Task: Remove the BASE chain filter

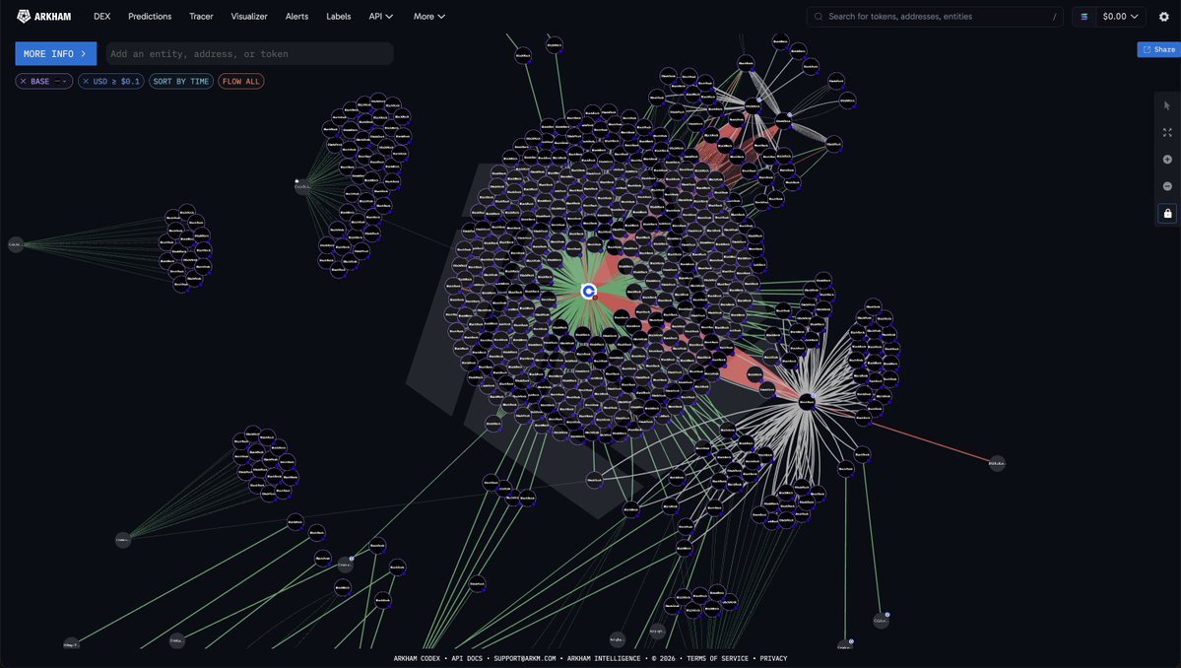Action: 24,82
